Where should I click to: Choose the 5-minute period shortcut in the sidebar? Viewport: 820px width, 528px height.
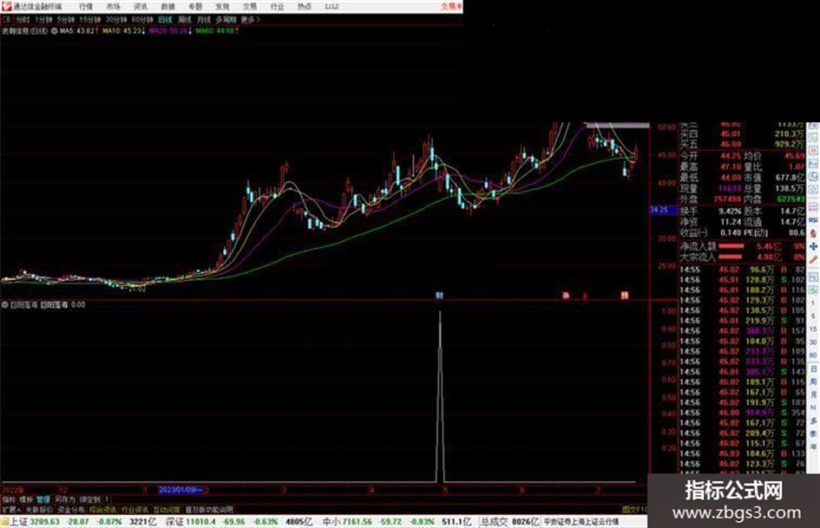(813, 316)
